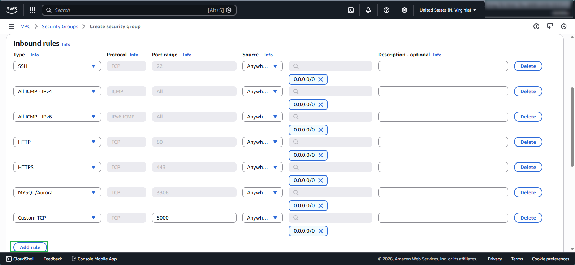Open the All ICMP - IPv6 type dropdown
Image resolution: width=575 pixels, height=265 pixels.
click(57, 117)
